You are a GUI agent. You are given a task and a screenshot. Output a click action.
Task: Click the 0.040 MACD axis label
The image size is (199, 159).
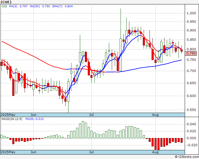(191, 124)
